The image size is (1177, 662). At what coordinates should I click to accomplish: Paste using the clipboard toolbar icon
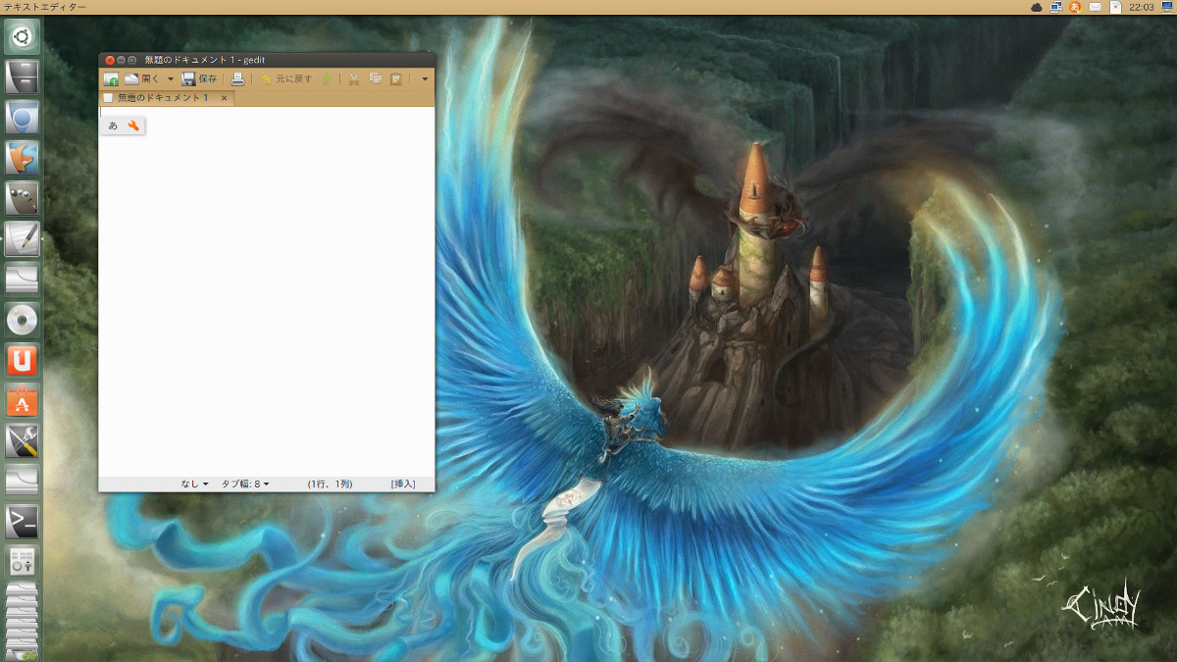pos(395,78)
